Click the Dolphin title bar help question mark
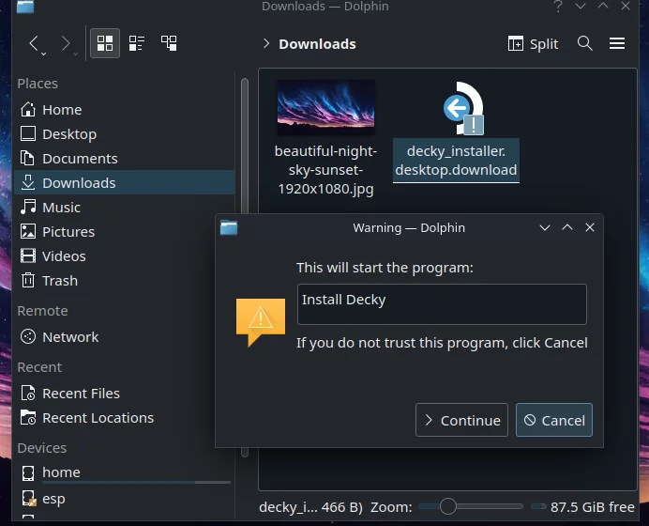The width and height of the screenshot is (649, 526). [558, 7]
